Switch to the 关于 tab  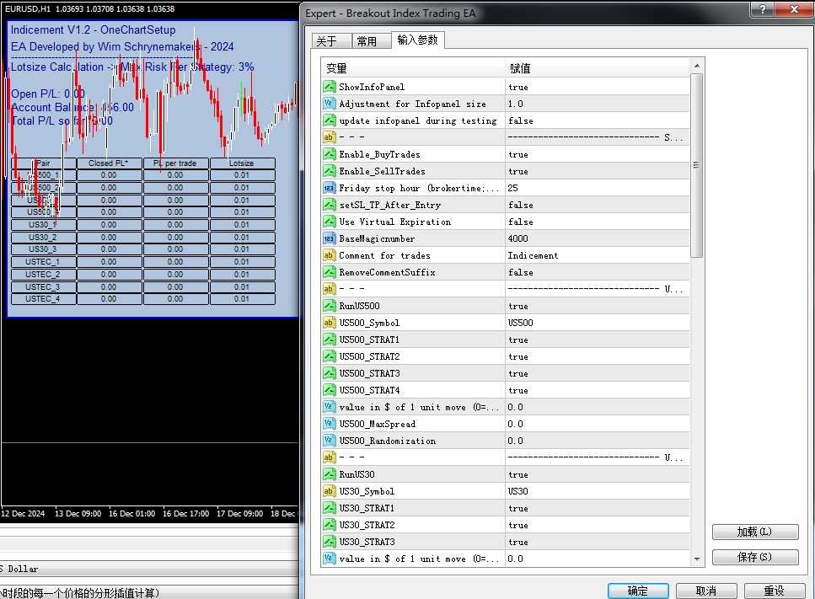click(326, 41)
